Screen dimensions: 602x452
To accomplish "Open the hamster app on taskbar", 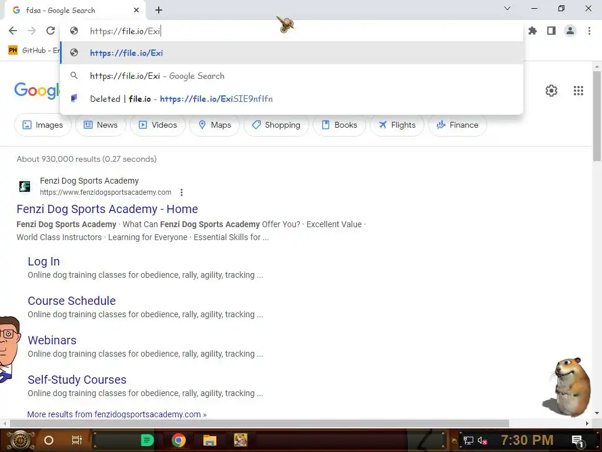I will click(x=240, y=440).
